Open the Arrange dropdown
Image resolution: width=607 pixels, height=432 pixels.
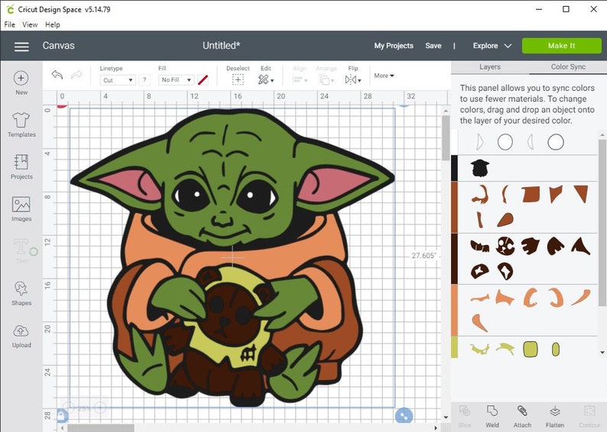(326, 80)
